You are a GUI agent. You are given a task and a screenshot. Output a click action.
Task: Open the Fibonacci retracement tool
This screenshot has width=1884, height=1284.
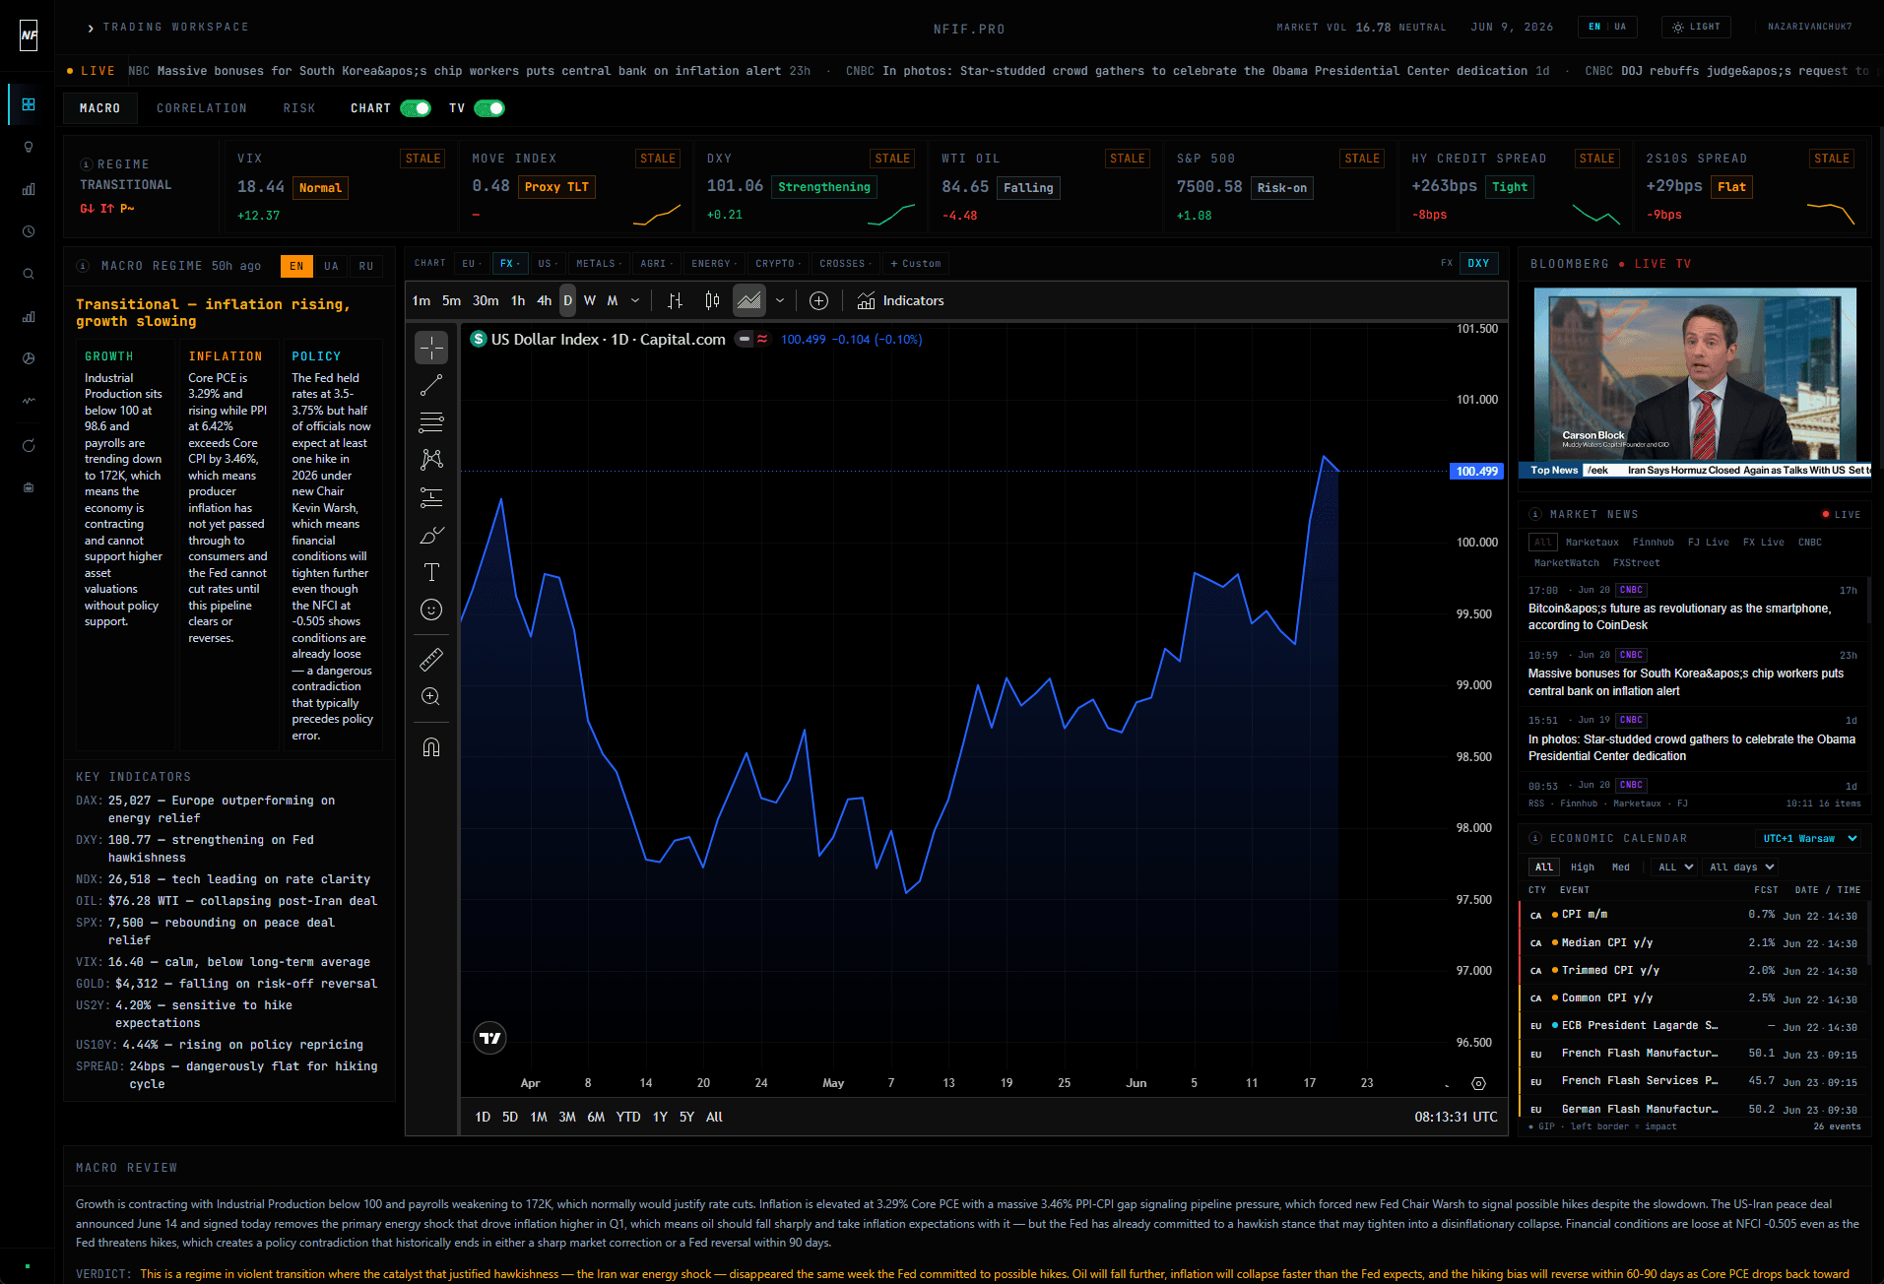pyautogui.click(x=431, y=422)
